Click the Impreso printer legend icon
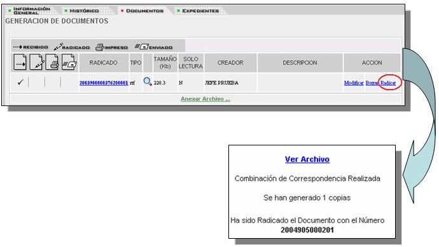 [x=99, y=47]
